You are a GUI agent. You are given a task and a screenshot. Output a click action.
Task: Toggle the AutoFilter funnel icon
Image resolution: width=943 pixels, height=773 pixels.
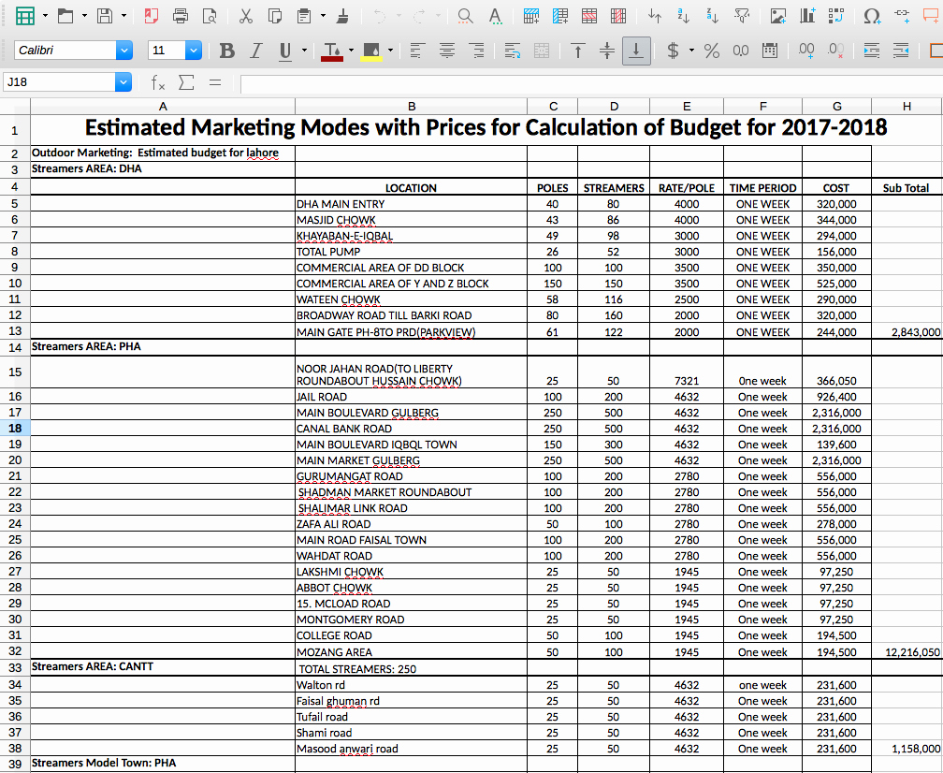pos(742,16)
